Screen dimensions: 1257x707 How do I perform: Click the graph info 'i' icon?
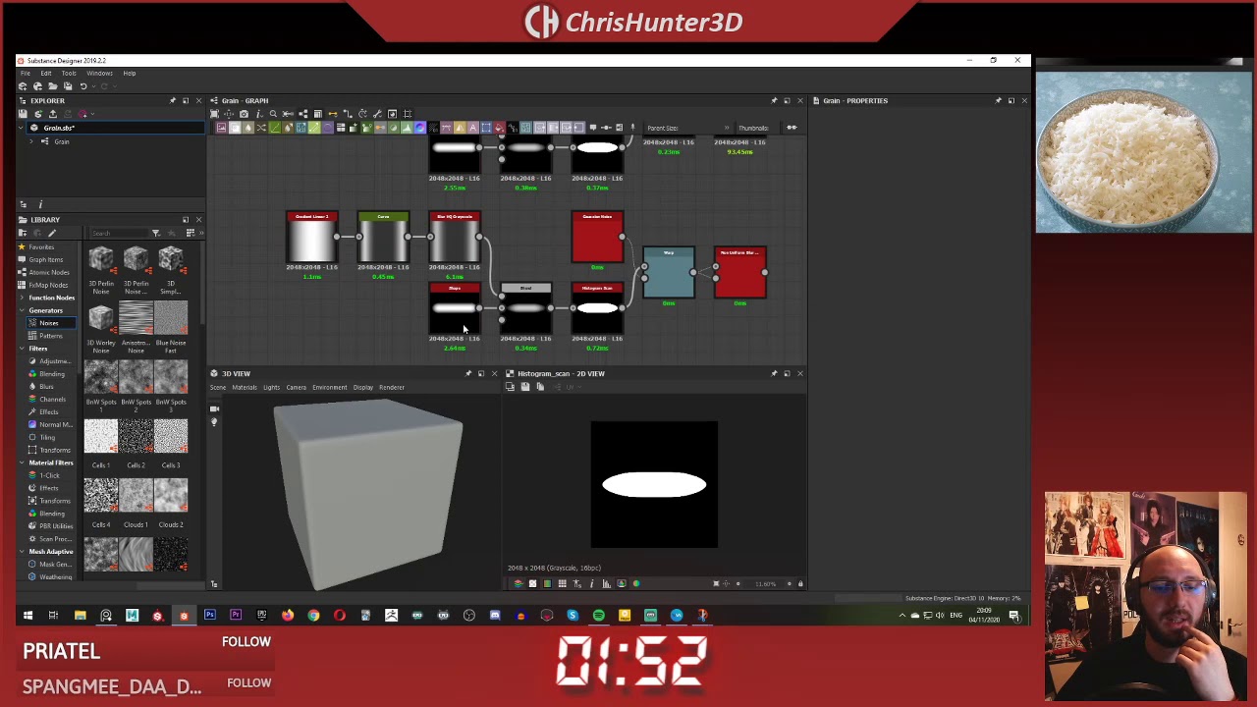258,114
